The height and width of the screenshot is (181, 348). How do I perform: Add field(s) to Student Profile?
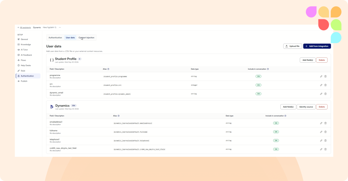(308, 60)
